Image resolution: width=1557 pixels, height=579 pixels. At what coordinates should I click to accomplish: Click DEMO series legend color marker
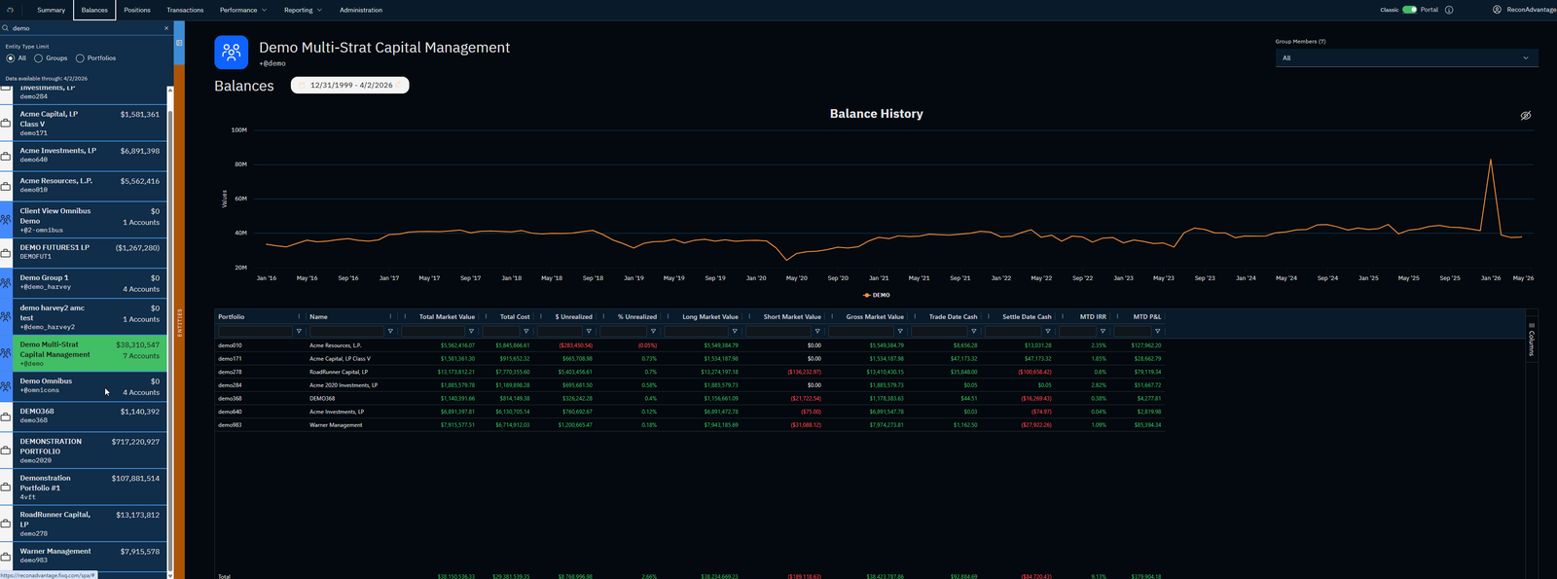[867, 295]
